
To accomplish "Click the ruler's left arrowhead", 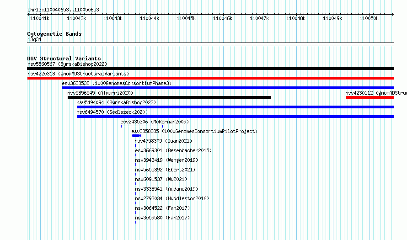I will 28,15.
